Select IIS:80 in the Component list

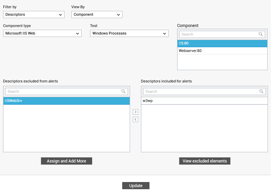[222, 43]
